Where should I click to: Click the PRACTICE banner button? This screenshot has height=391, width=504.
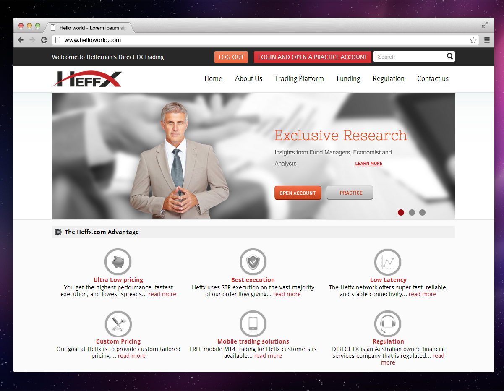[x=350, y=193]
